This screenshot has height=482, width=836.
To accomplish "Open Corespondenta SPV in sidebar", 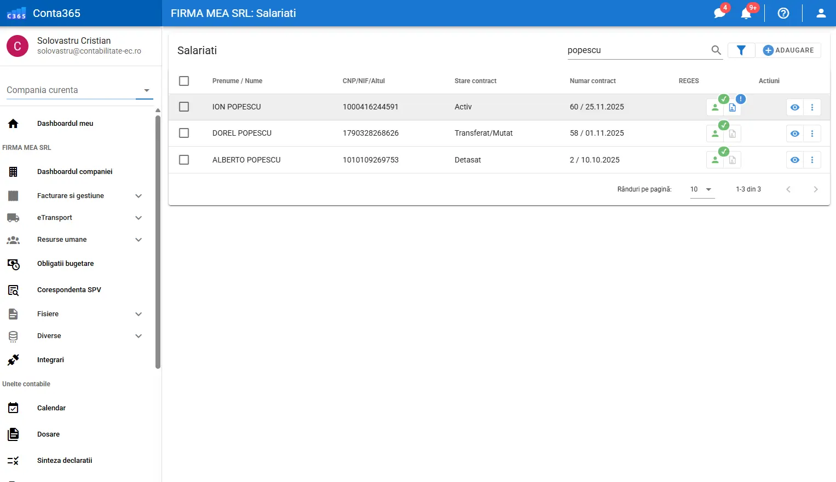I will [x=69, y=290].
